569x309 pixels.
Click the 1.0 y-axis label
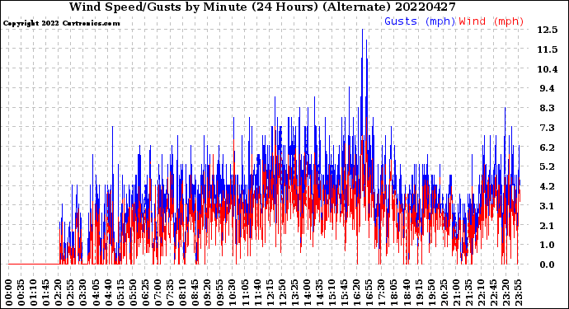(x=548, y=245)
